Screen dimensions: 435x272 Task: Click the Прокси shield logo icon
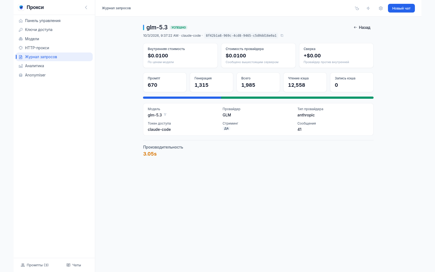pos(21,7)
